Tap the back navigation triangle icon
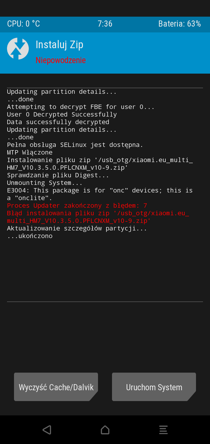 pos(47,430)
